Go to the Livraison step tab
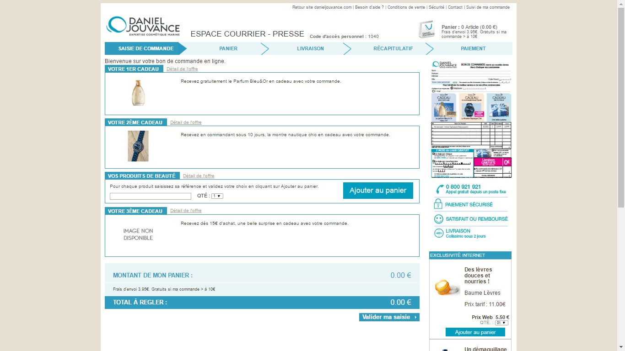The image size is (625, 351). click(310, 48)
